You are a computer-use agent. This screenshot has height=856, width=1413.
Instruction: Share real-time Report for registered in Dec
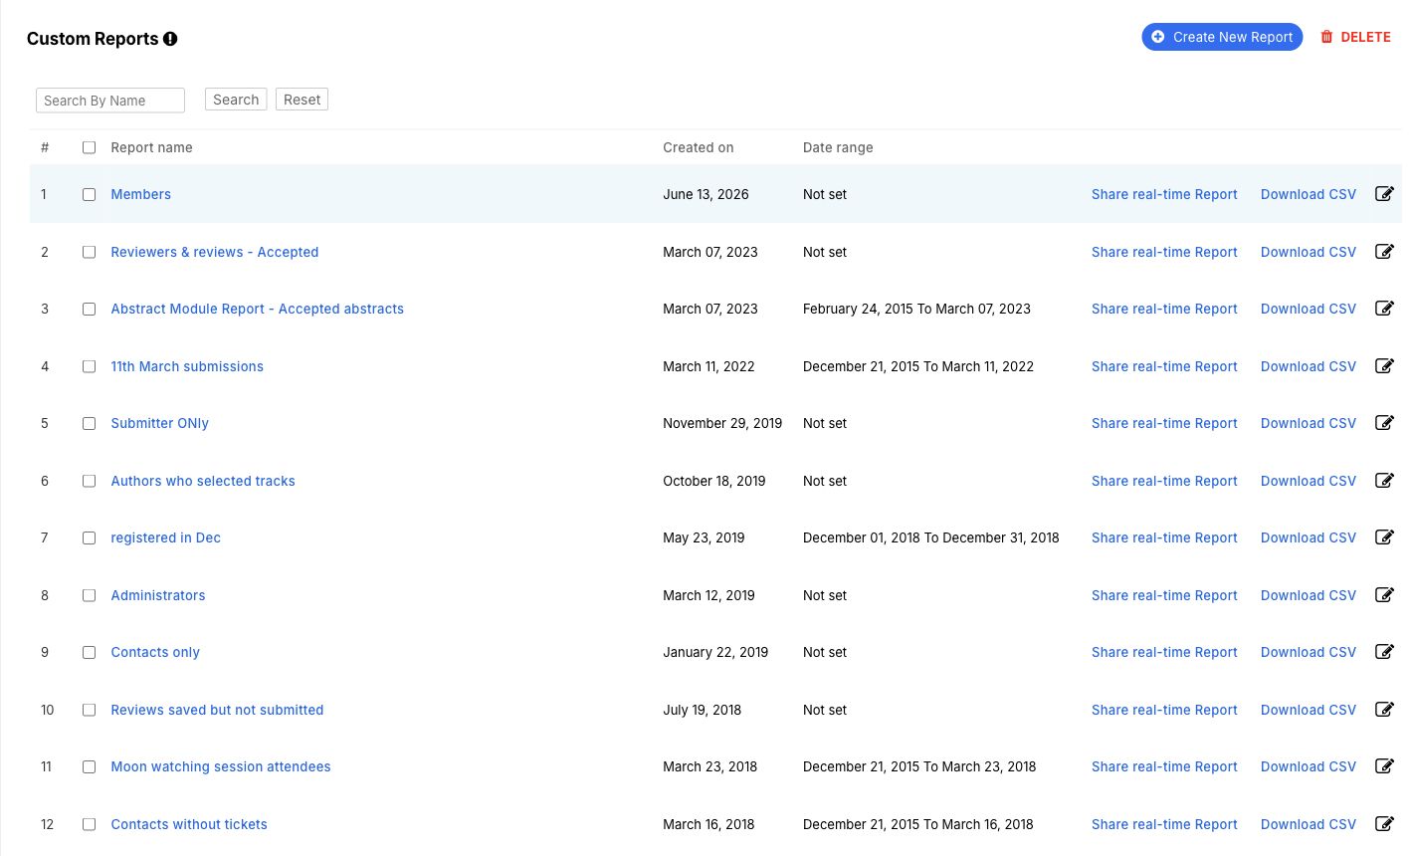click(x=1164, y=537)
